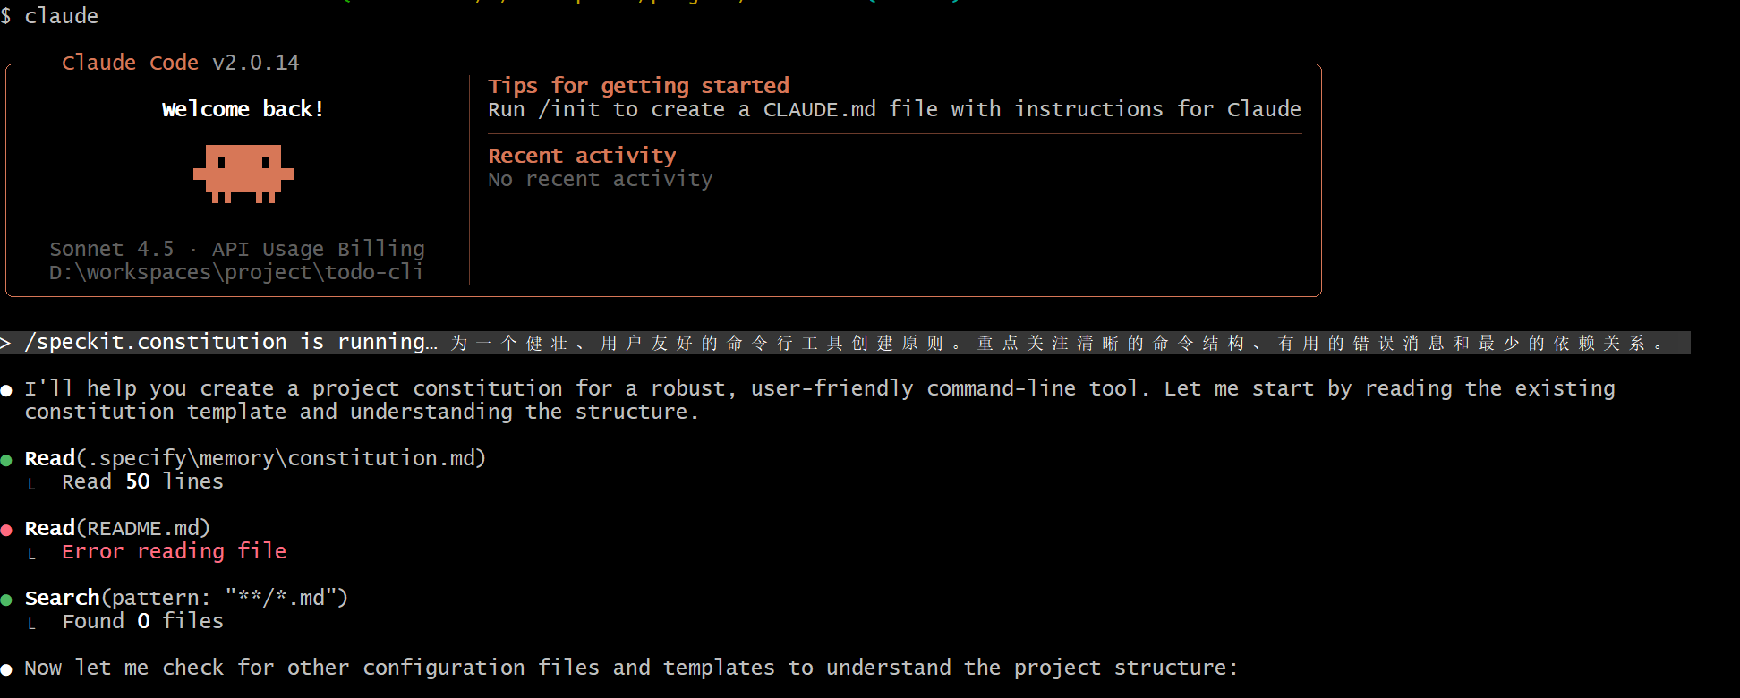
Task: Select the "Recent activity" heading
Action: pos(582,156)
